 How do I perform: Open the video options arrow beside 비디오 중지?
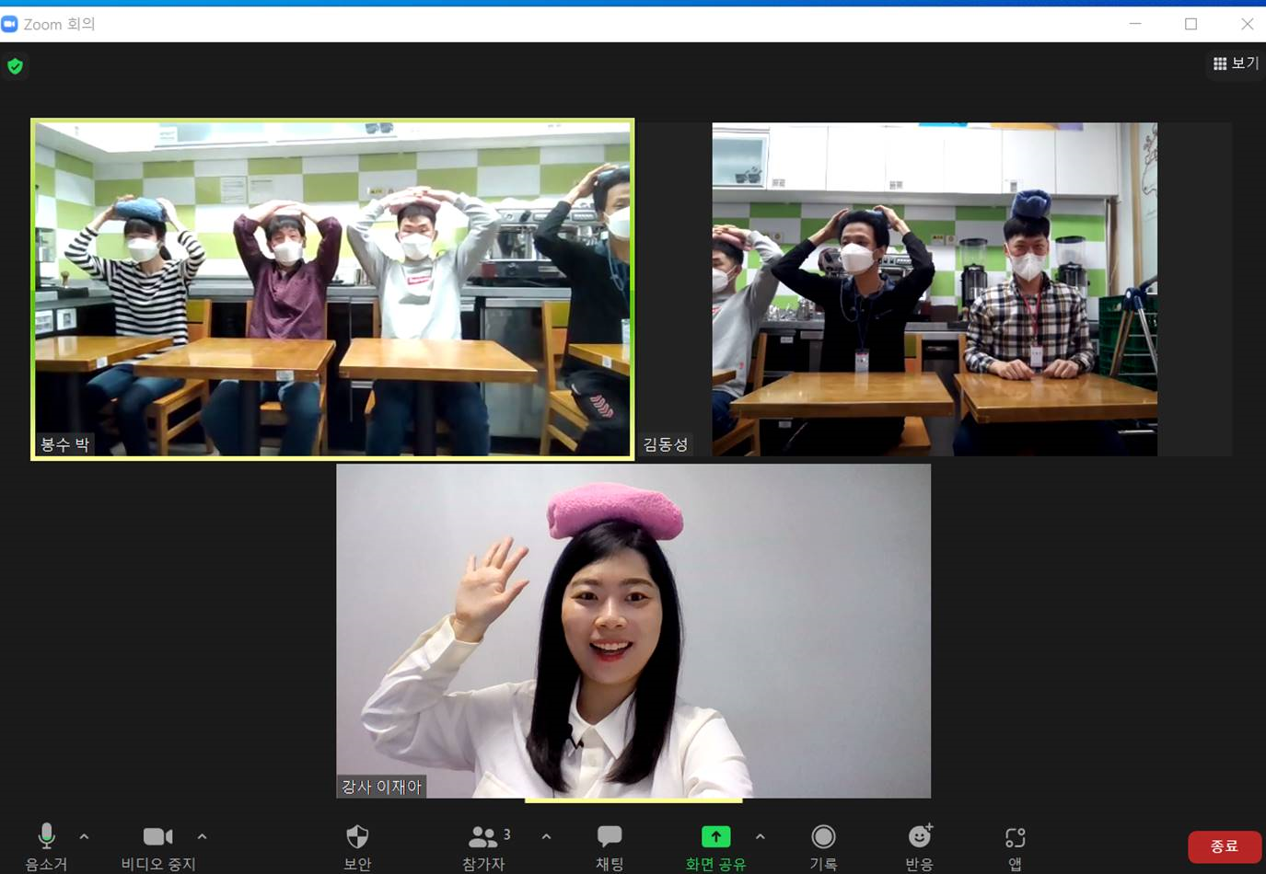[202, 836]
